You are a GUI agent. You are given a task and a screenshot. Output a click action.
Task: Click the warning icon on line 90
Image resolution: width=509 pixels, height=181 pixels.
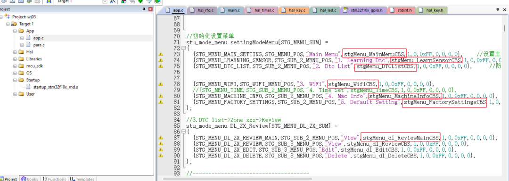click(x=160, y=156)
